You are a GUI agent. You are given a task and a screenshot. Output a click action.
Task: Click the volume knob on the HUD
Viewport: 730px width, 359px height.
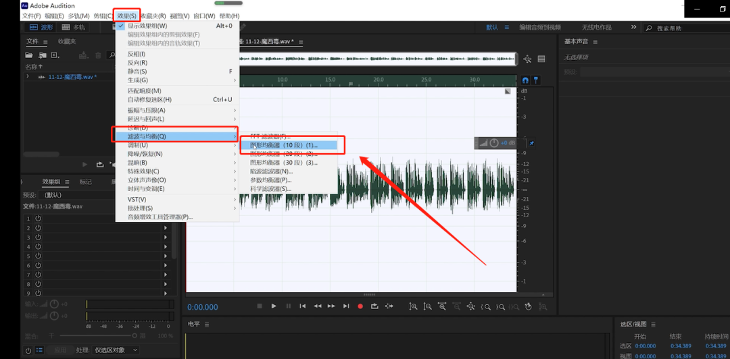(494, 143)
